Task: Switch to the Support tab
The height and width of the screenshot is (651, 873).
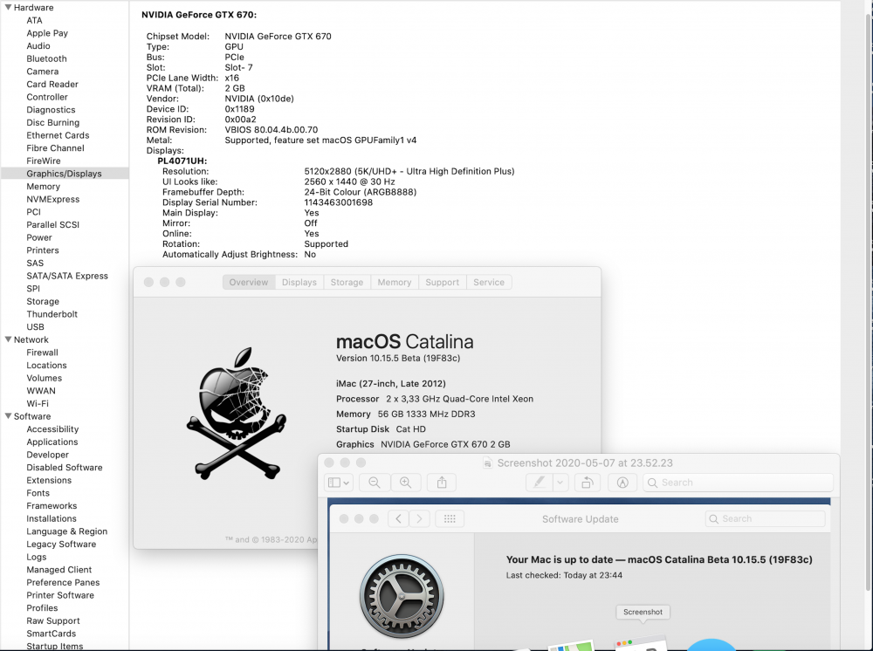Action: click(x=442, y=282)
